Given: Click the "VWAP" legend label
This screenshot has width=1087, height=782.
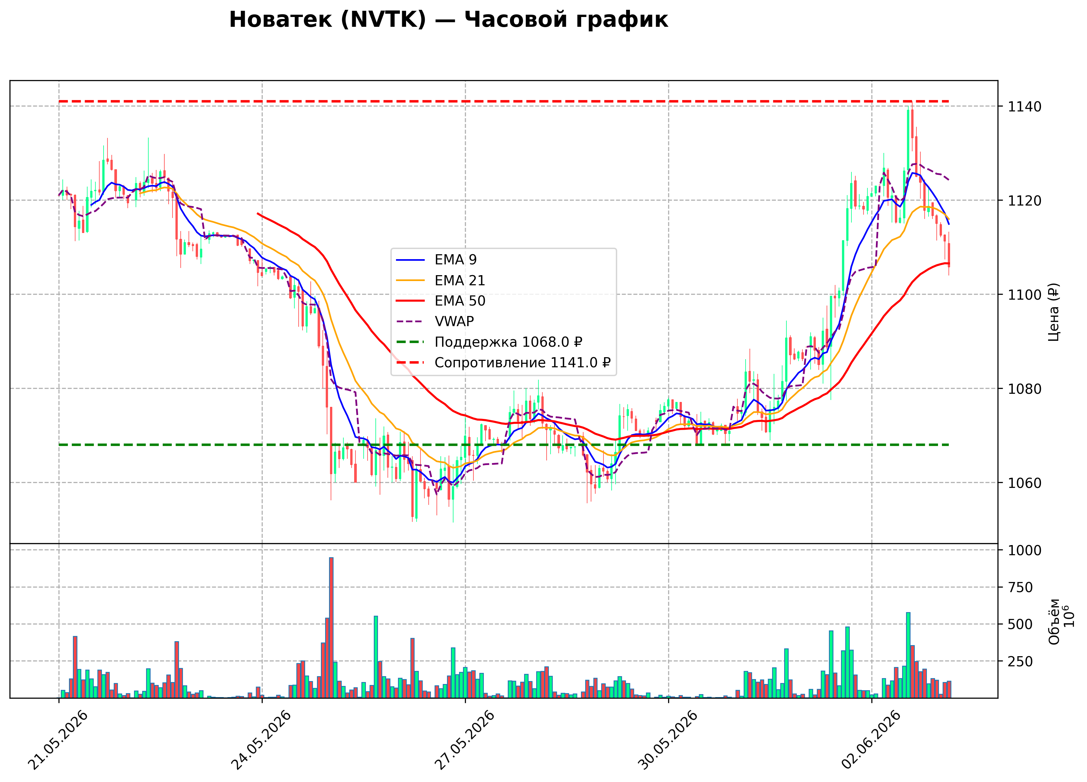Looking at the screenshot, I should (454, 322).
